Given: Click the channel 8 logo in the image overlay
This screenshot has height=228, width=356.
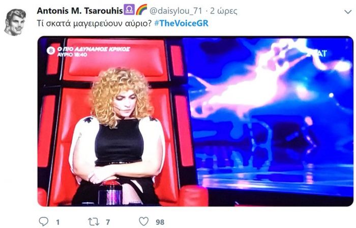Looking at the screenshot, I should click(51, 50).
